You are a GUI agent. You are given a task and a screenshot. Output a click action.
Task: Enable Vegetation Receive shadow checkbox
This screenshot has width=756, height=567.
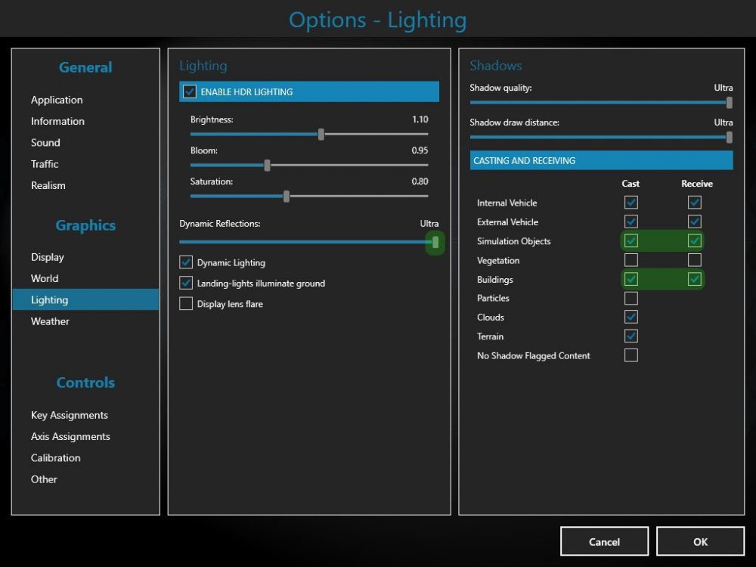click(x=695, y=260)
